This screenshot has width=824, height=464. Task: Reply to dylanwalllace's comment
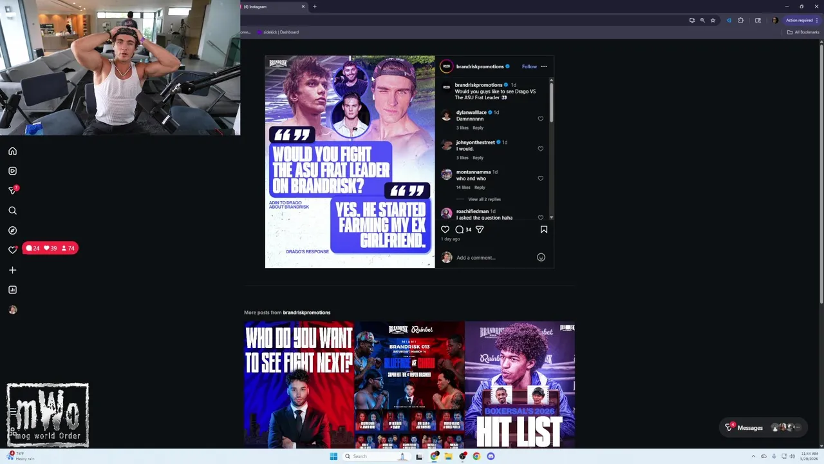pos(478,128)
